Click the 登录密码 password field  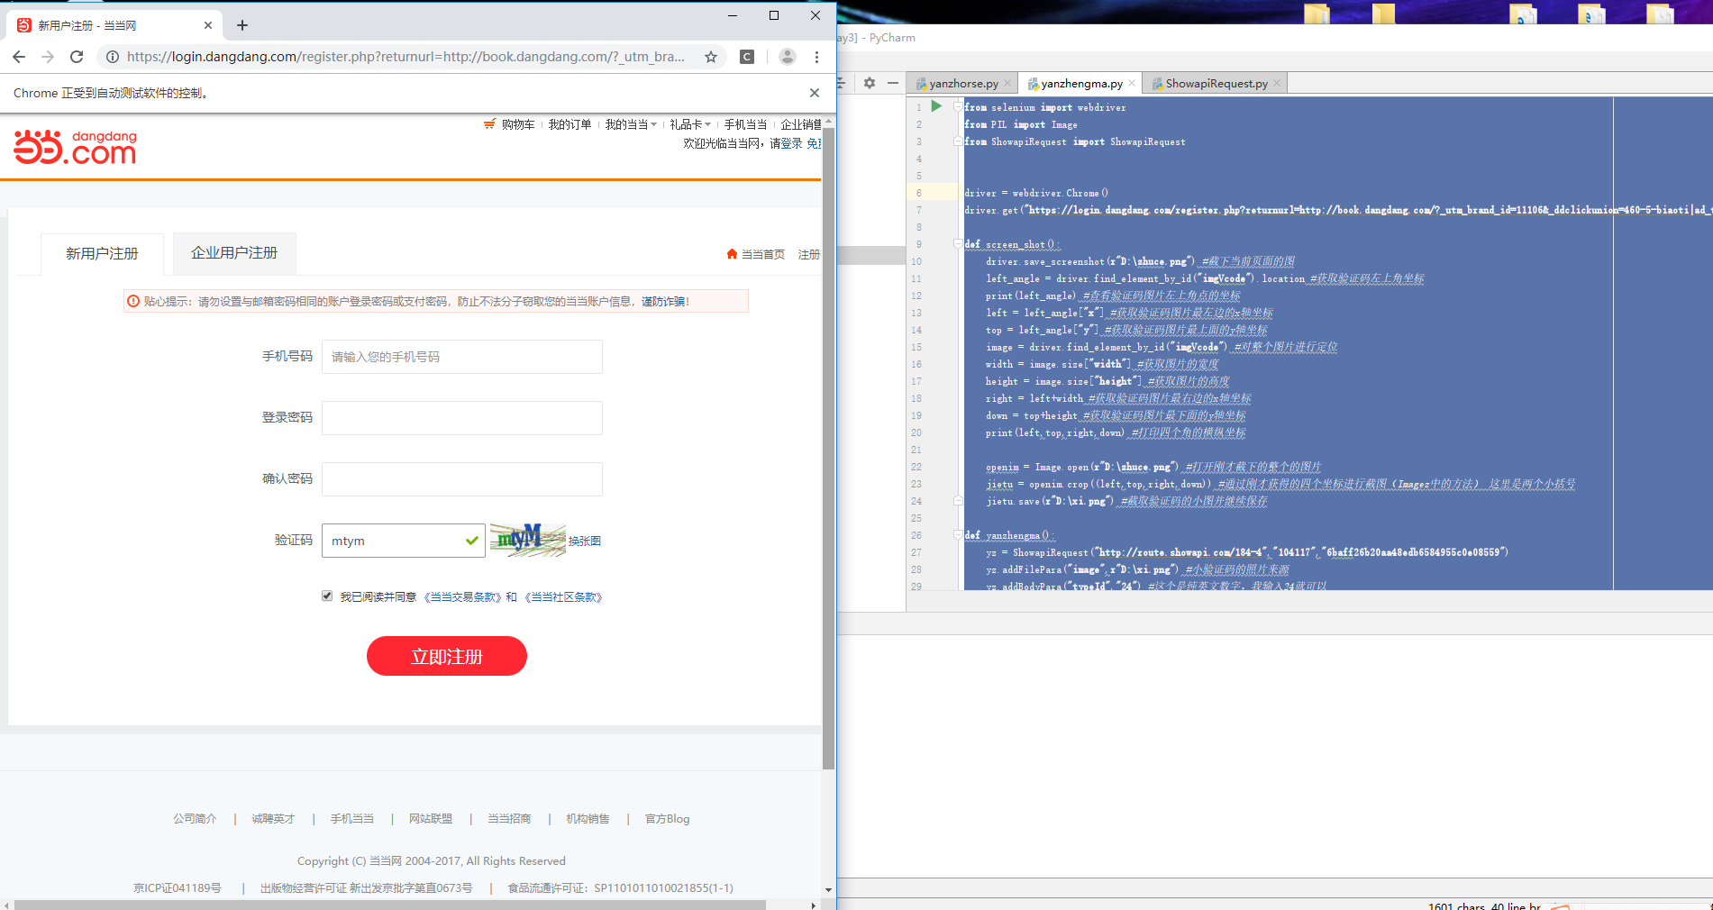(462, 418)
